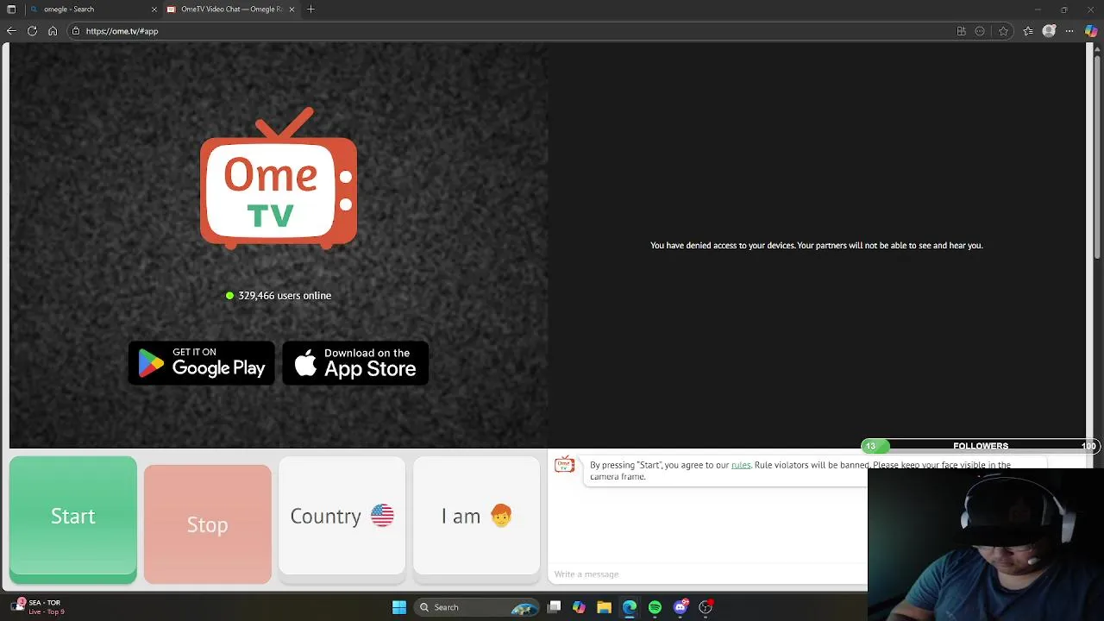This screenshot has height=621, width=1104.
Task: Open the Download on the App Store badge
Action: [x=355, y=363]
